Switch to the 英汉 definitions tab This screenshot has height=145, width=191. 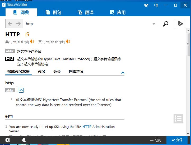[41, 71]
